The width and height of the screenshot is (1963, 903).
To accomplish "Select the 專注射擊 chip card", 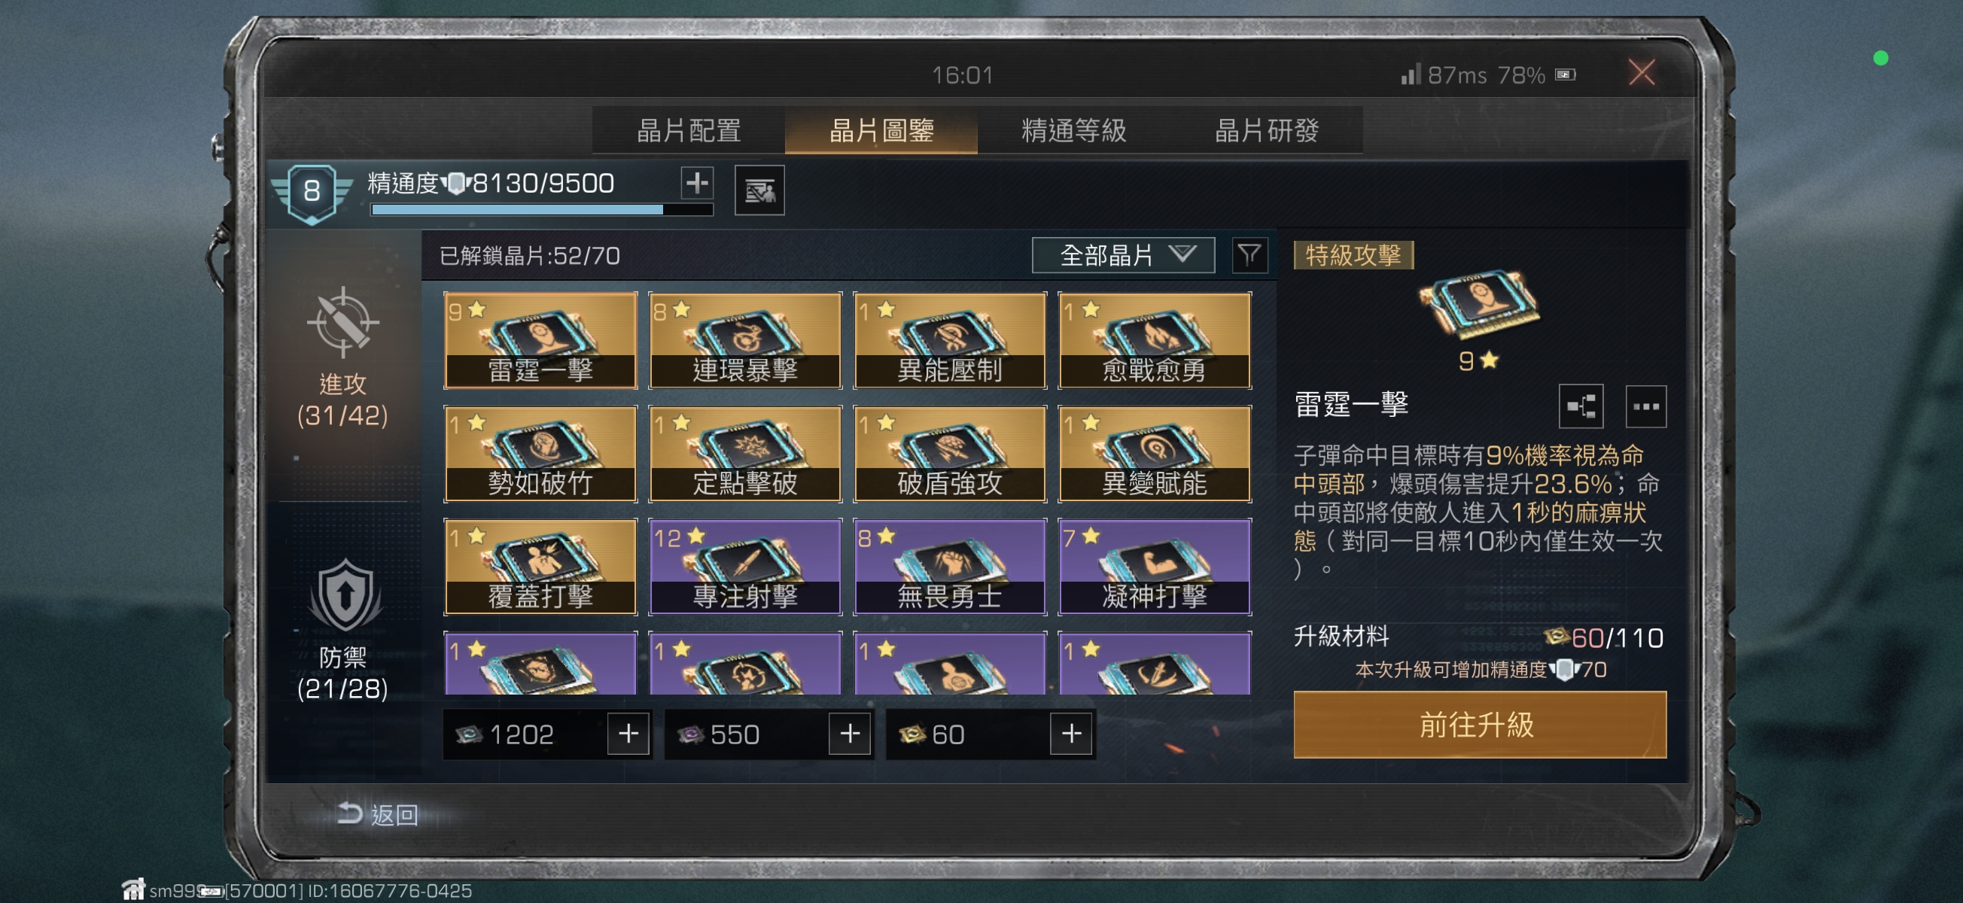I will point(744,566).
